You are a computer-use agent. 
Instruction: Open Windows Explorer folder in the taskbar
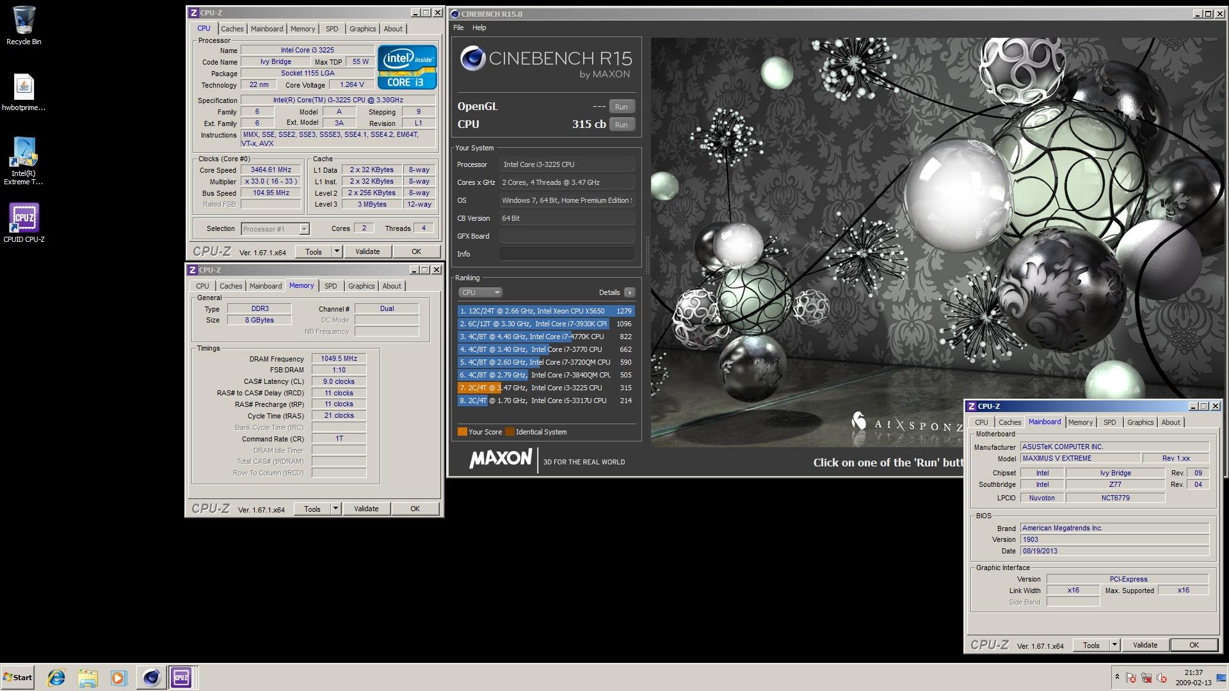click(x=88, y=677)
